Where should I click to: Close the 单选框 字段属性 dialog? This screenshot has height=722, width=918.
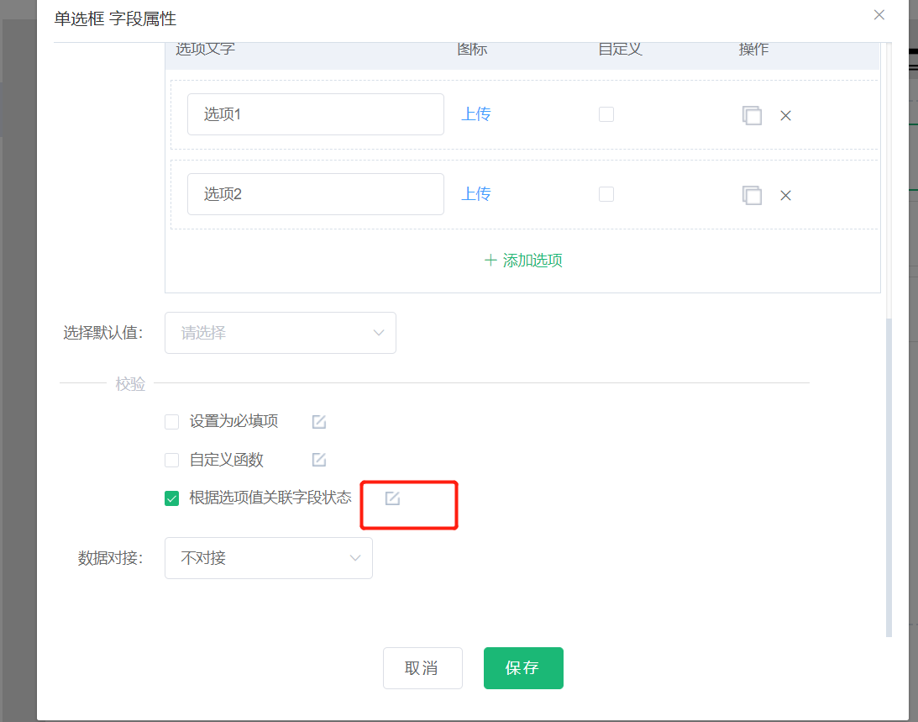[879, 15]
